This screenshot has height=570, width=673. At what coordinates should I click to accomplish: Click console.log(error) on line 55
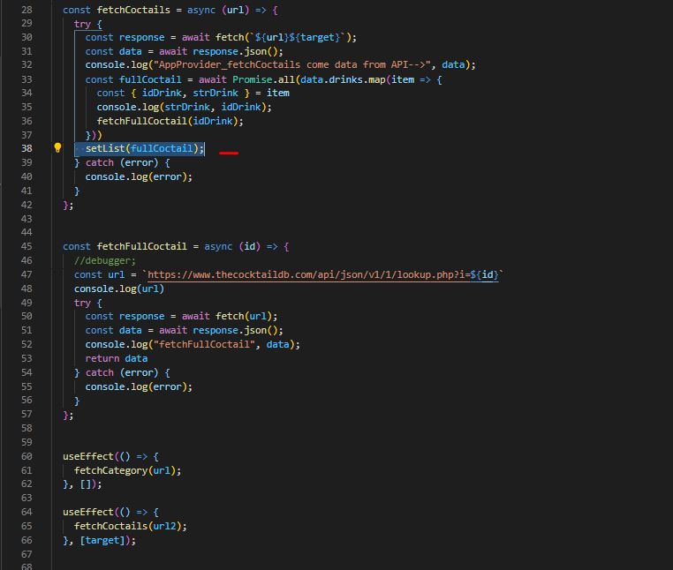139,386
